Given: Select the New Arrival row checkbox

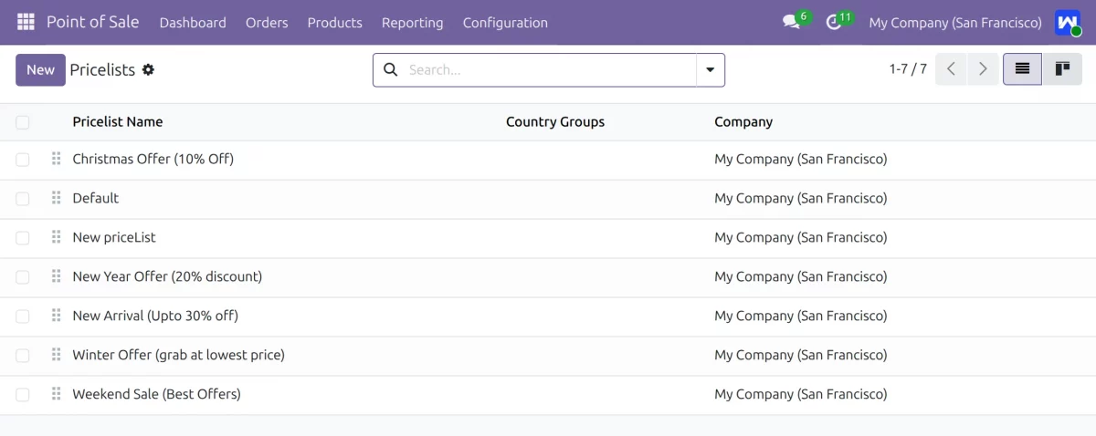Looking at the screenshot, I should tap(23, 317).
